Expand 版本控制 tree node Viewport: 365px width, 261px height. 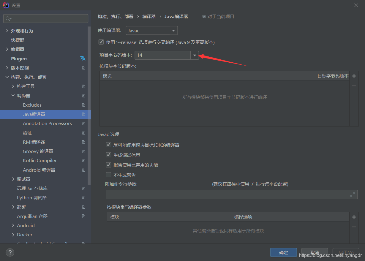click(x=7, y=68)
